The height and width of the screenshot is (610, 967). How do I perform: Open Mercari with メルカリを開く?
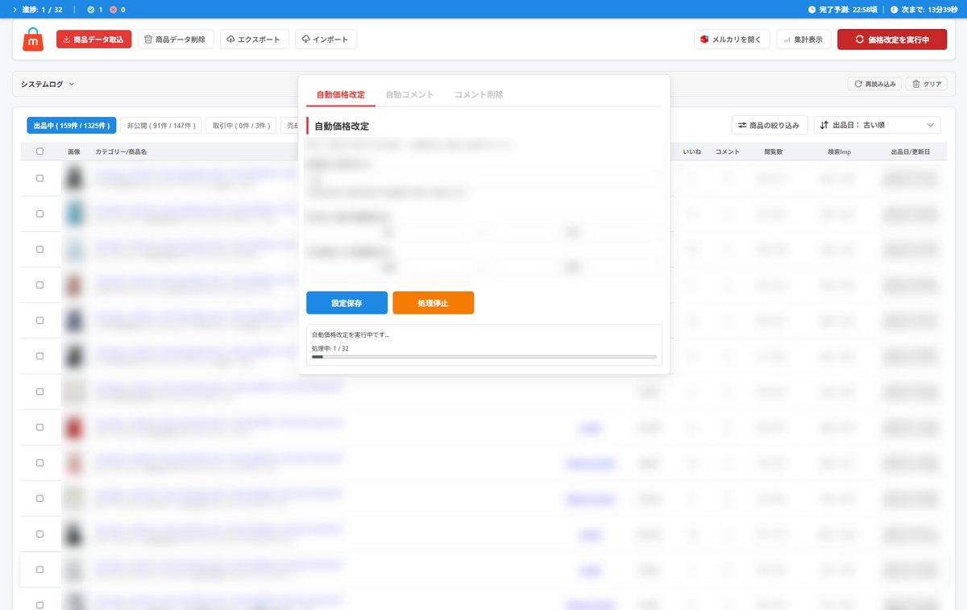pyautogui.click(x=732, y=39)
